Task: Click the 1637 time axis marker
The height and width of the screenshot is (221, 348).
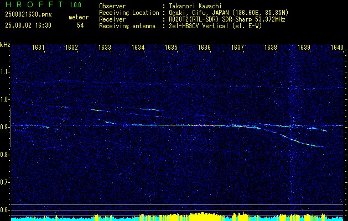Action: (237, 47)
